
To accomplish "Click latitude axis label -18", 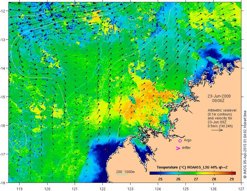I will click(x=3, y=183).
